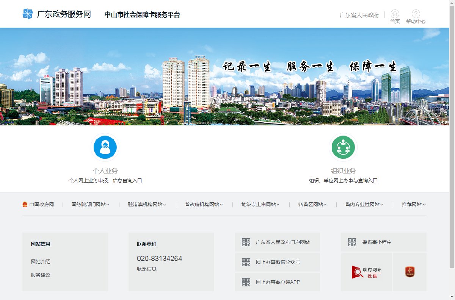Click the 组织业务 heading
Viewport: 455px width, 300px height.
343,171
